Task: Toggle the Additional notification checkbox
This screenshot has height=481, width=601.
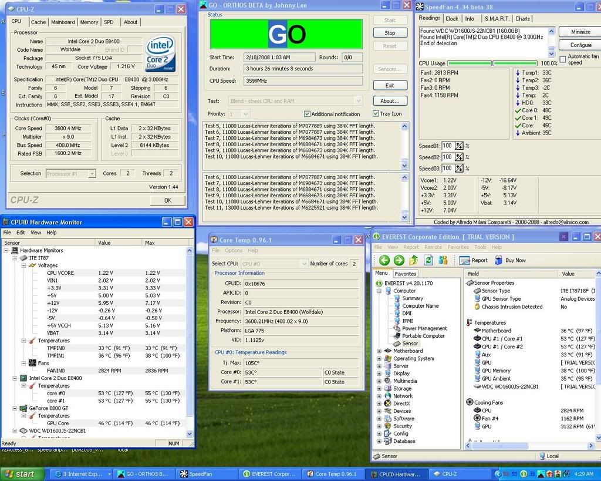Action: [307, 114]
